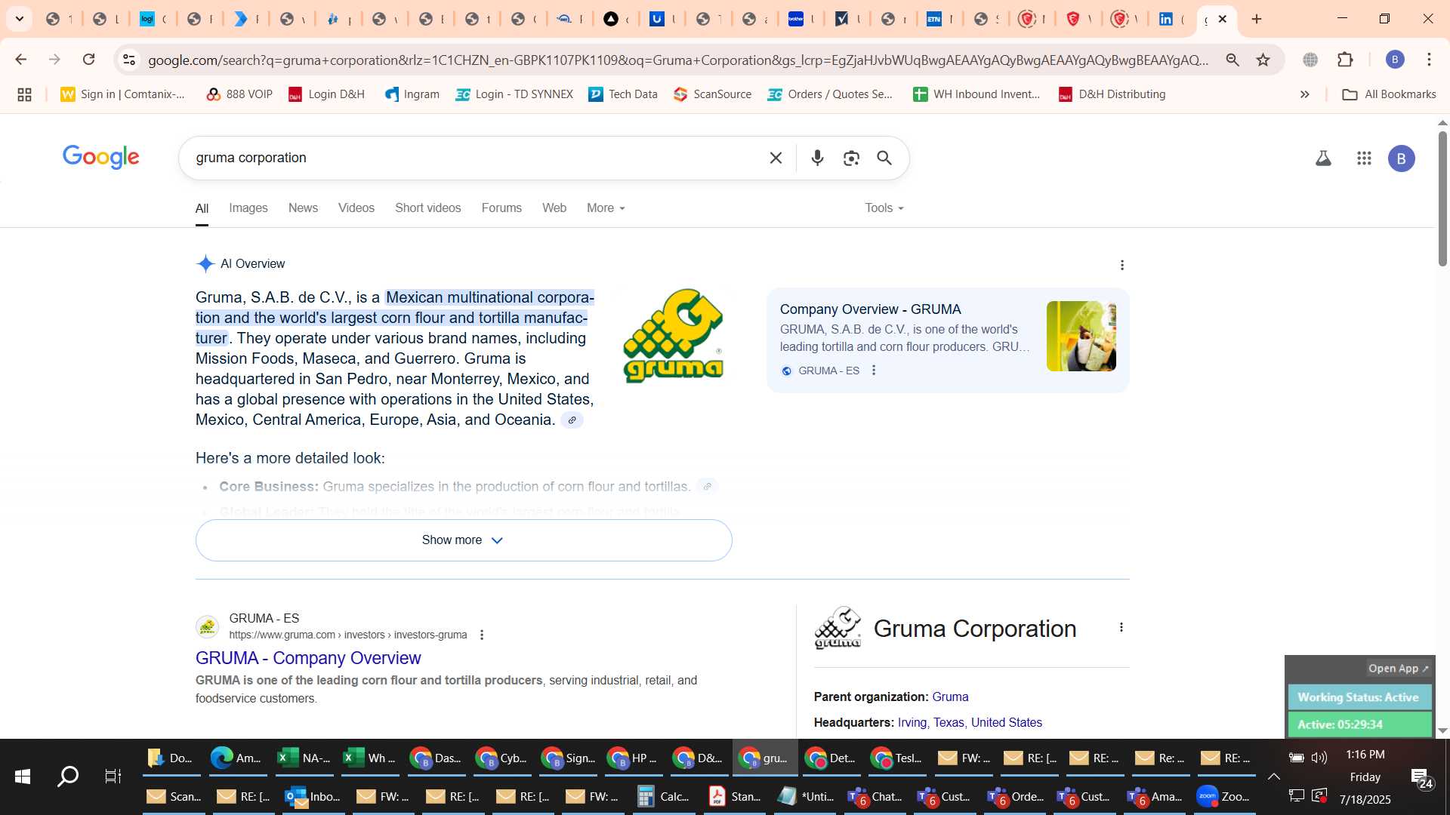Screen dimensions: 1450x815
Task: Bookmark this page with star icon
Action: (x=1263, y=60)
